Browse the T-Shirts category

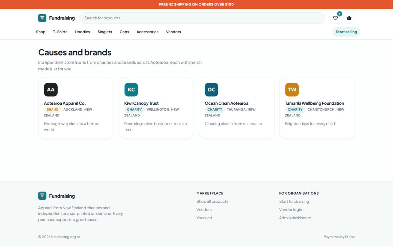60,32
